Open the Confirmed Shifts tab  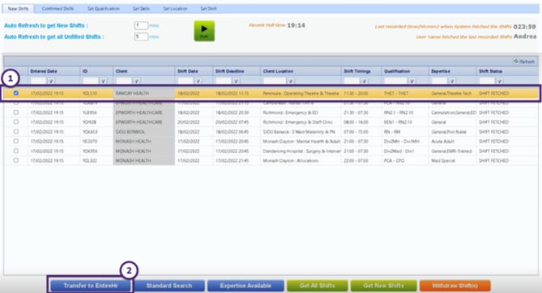pyautogui.click(x=58, y=9)
